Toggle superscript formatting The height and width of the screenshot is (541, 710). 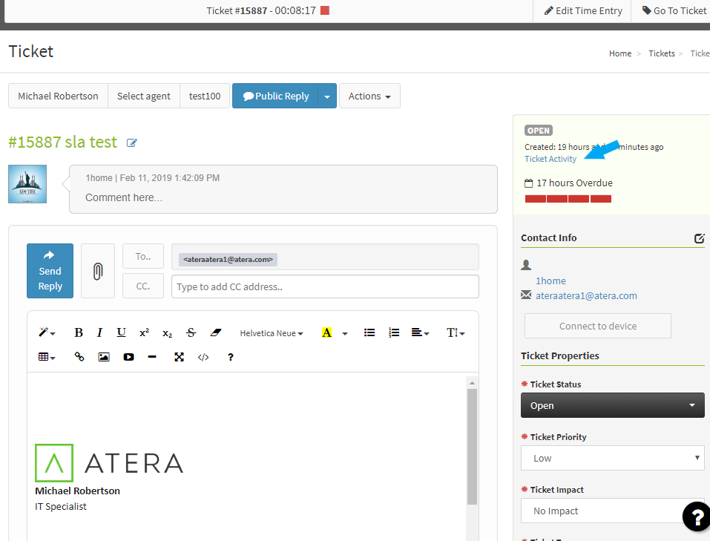pos(144,332)
